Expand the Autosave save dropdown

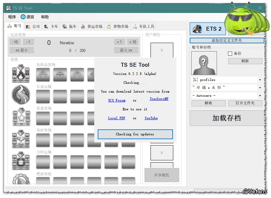pyautogui.click(x=260, y=96)
